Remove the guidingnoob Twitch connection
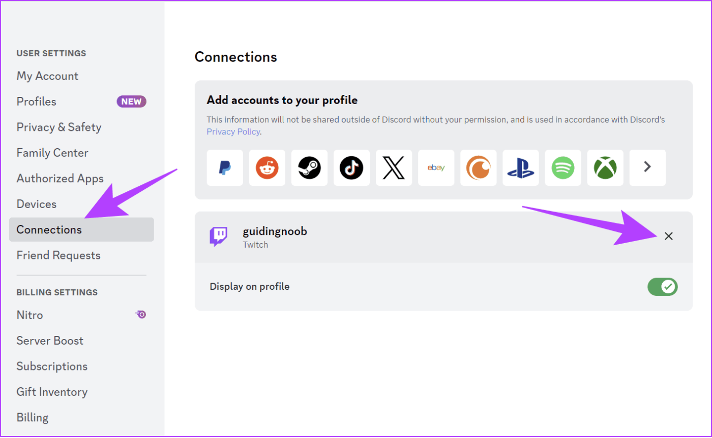The height and width of the screenshot is (438, 712). (669, 236)
